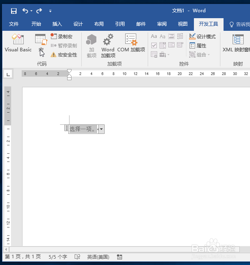The height and width of the screenshot is (265, 250).
Task: Open 属性 control properties
Action: click(198, 45)
